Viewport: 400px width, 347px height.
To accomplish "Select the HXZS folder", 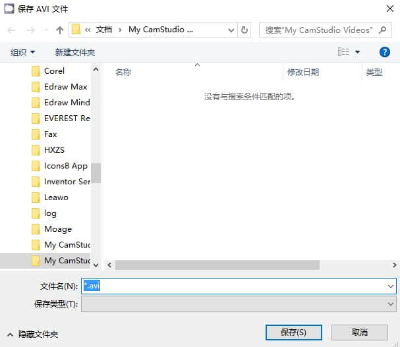I will (x=54, y=150).
